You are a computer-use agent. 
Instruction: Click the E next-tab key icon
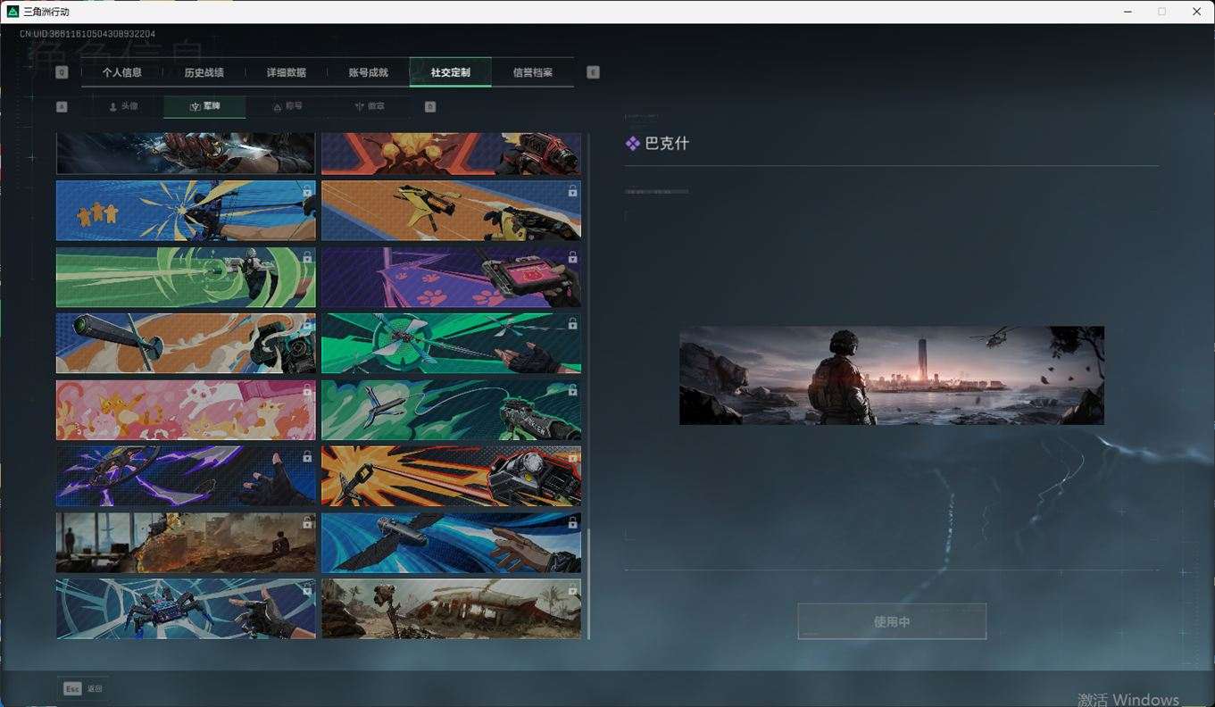(593, 72)
